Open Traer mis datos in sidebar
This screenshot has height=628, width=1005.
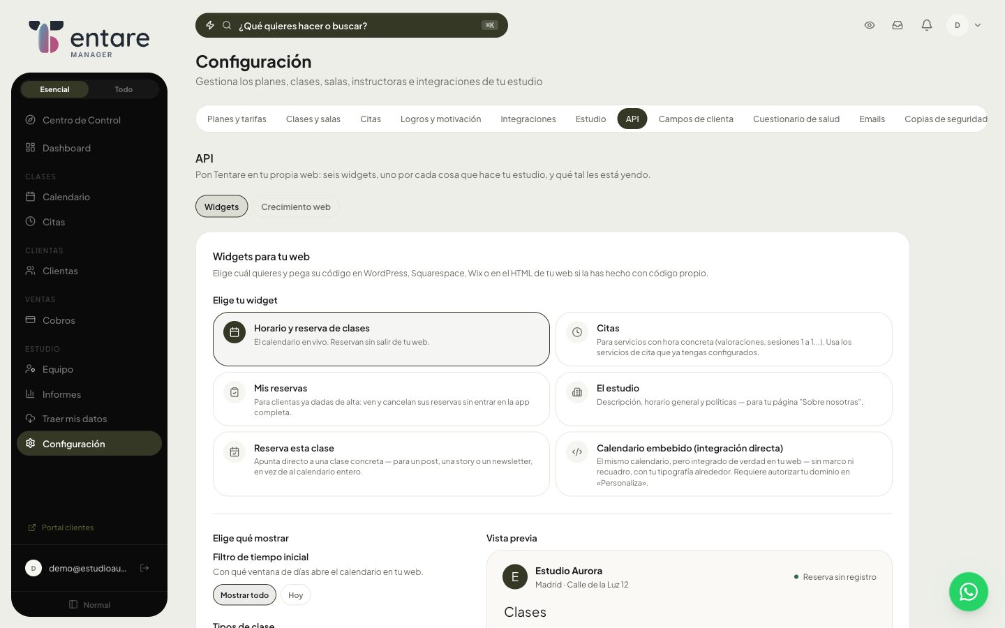pos(89,419)
